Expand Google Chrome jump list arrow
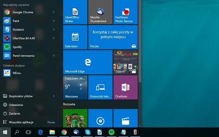219x137 pixels. point(54,12)
